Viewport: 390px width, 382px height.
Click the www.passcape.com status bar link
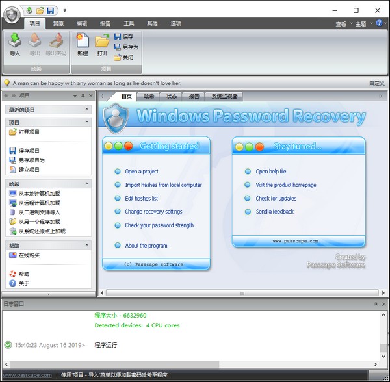click(x=27, y=375)
